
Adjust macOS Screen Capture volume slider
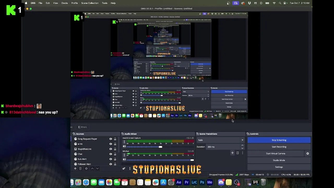click(160, 147)
